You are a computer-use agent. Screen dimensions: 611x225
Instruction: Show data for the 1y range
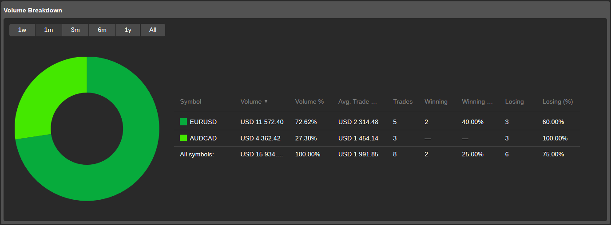128,30
